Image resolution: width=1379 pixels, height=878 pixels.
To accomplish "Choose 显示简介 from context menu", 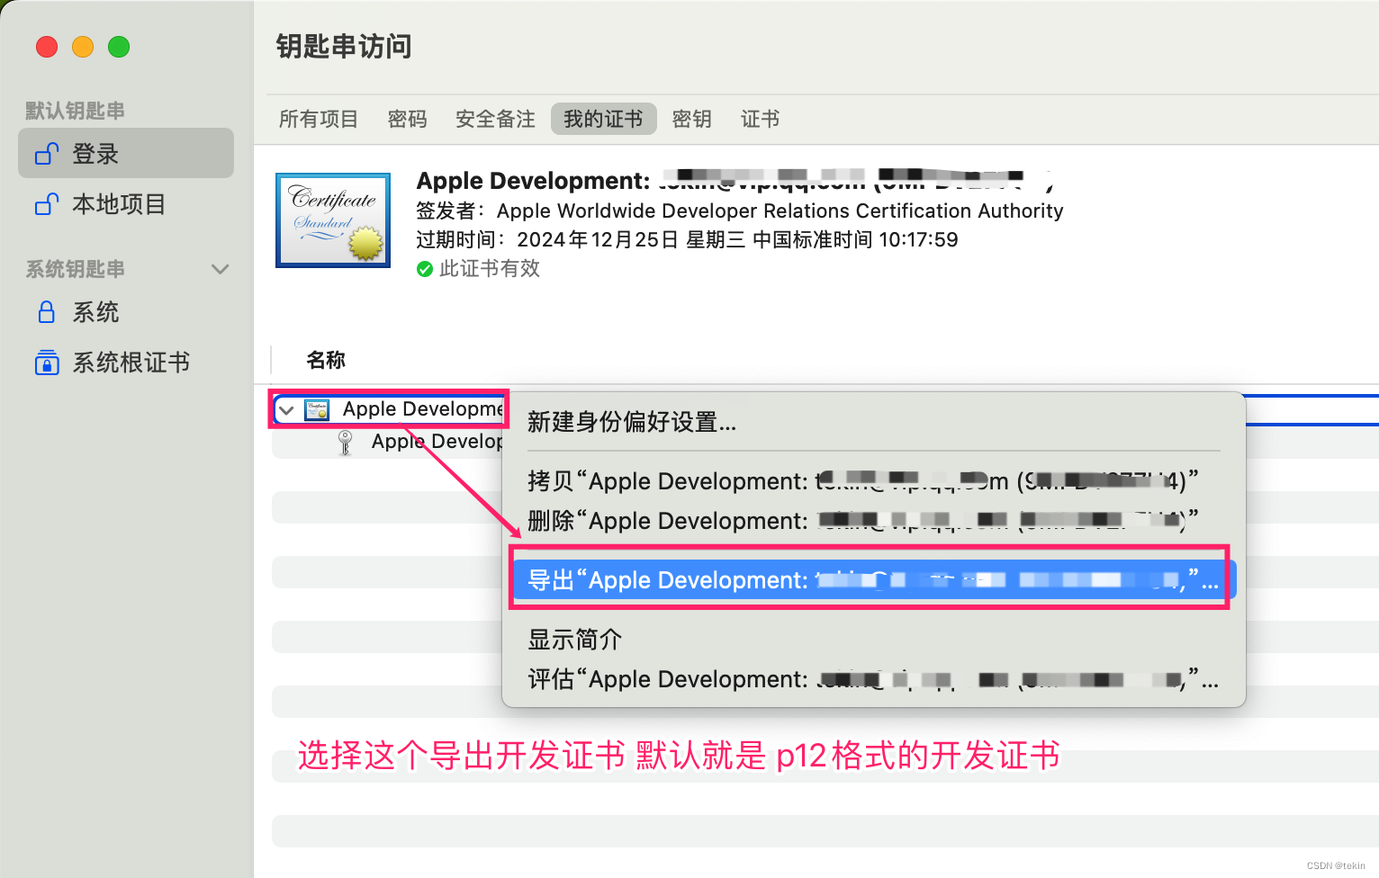I will (873, 640).
